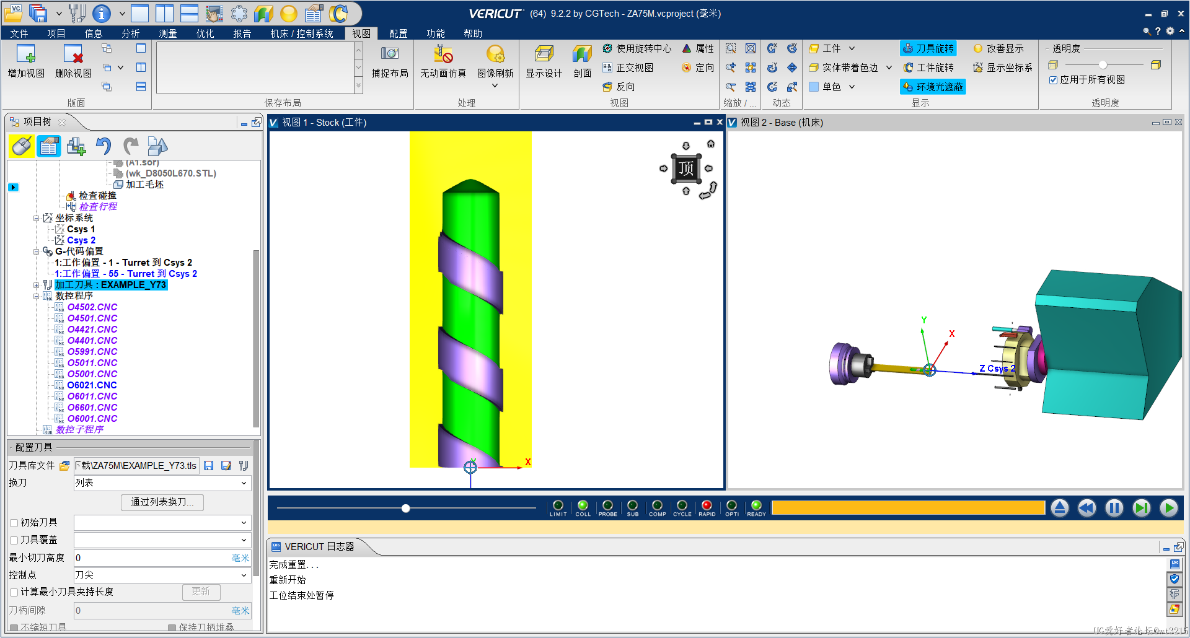Rewind the simulation to start
This screenshot has height=638, width=1190.
[x=1087, y=509]
